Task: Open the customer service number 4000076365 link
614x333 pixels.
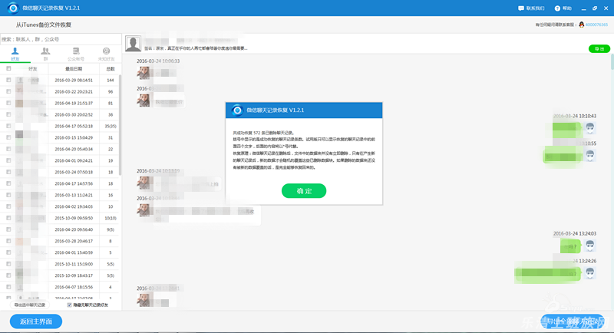Action: pyautogui.click(x=596, y=25)
